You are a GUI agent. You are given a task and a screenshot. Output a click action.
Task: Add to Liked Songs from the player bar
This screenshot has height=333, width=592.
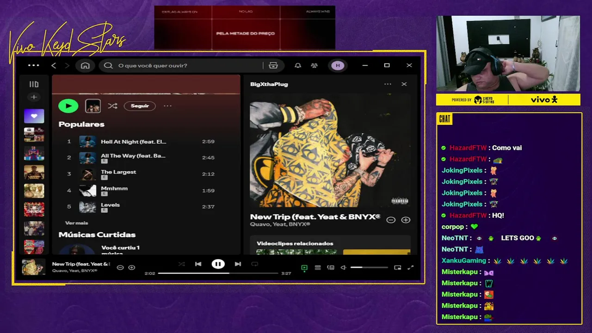pos(132,267)
